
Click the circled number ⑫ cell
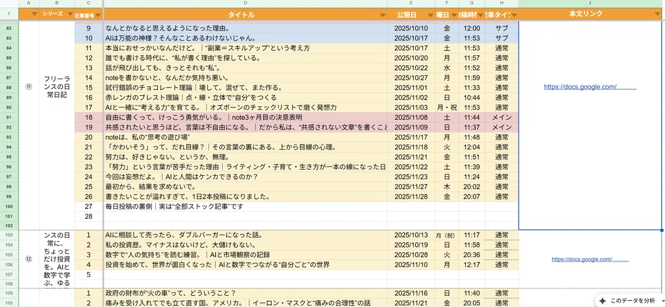pos(29,259)
